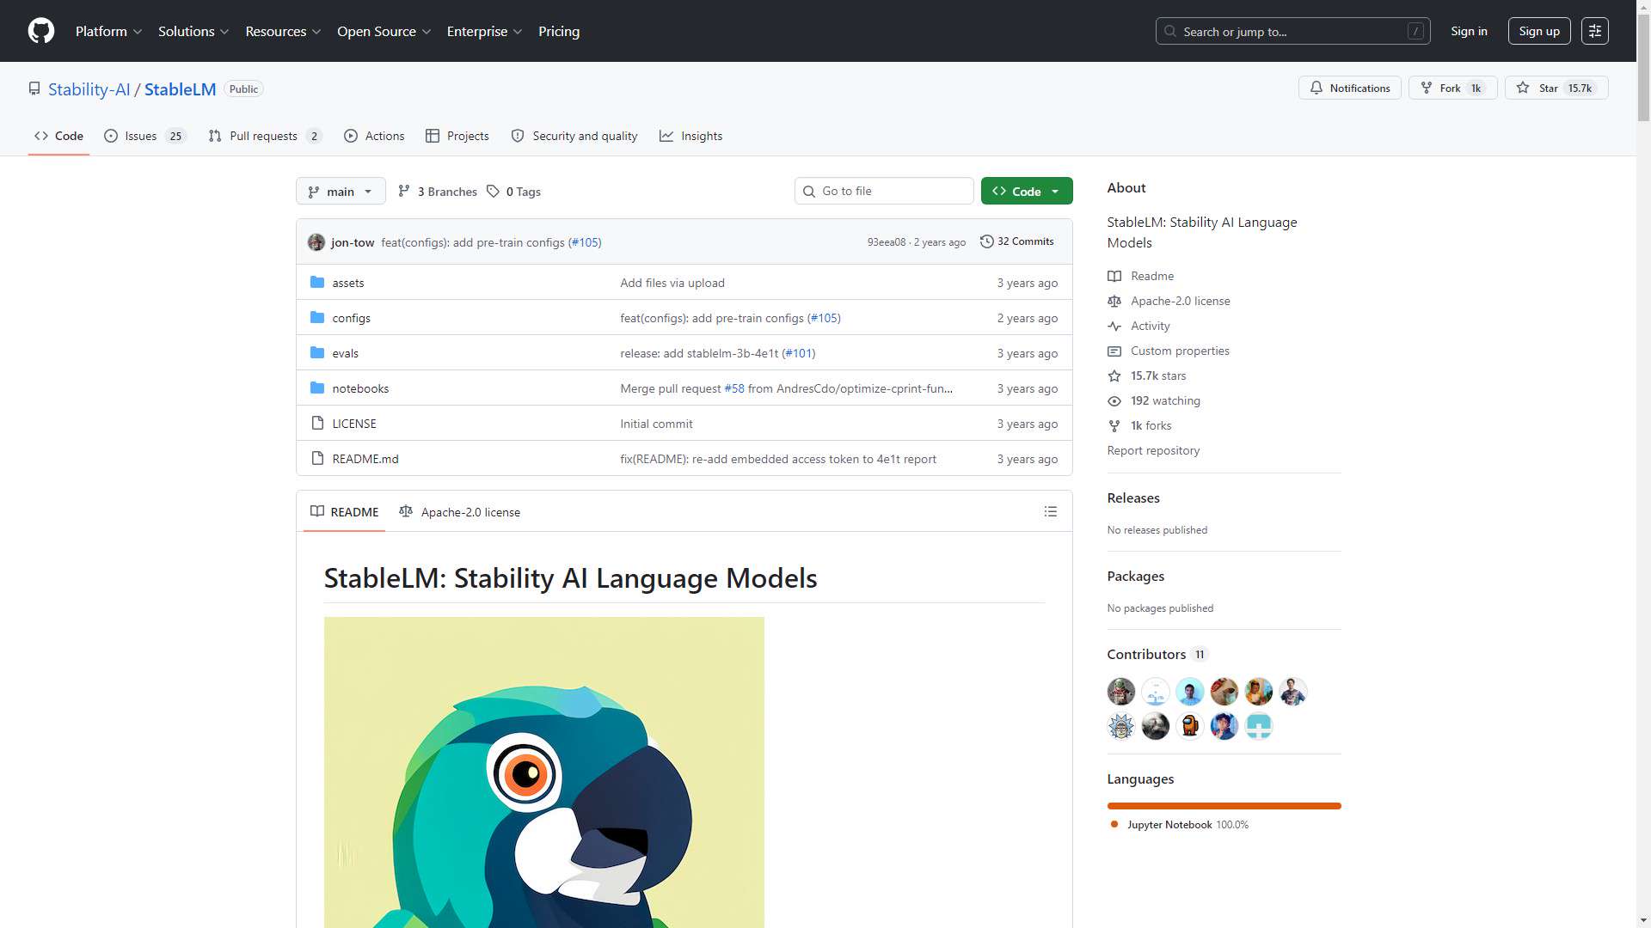Fork the repository with Fork button
Viewport: 1651px width, 928px height.
click(1452, 88)
